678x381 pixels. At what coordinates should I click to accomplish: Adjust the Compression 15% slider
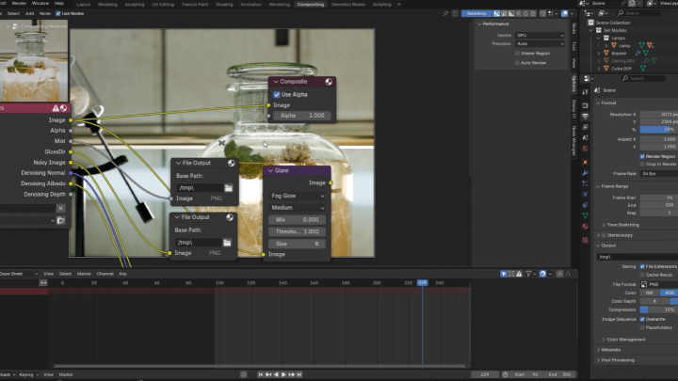click(x=659, y=310)
